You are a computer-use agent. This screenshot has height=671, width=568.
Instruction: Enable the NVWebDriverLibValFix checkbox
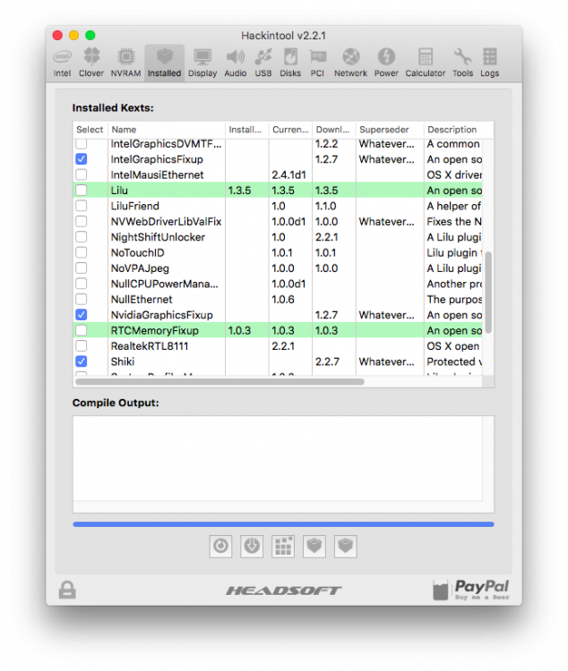coord(81,221)
